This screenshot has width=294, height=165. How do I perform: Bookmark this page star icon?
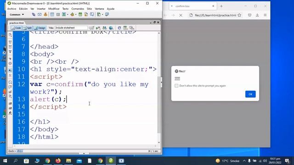pyautogui.click(x=239, y=15)
